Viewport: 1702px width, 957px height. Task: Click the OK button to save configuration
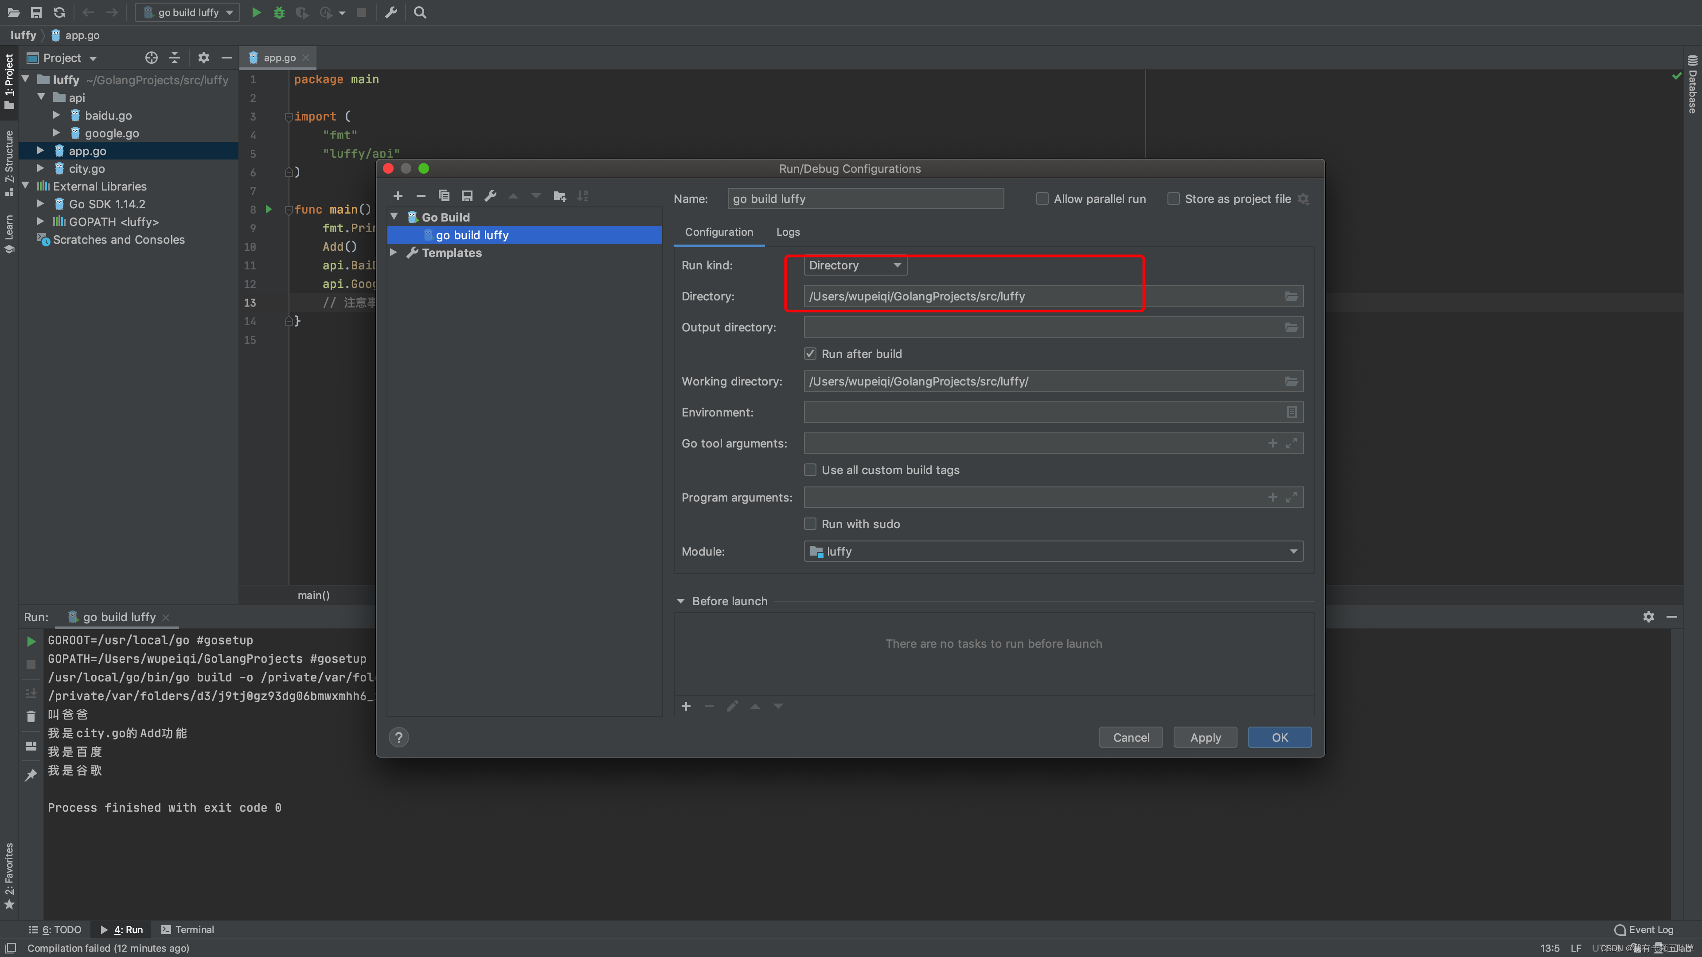click(x=1279, y=737)
